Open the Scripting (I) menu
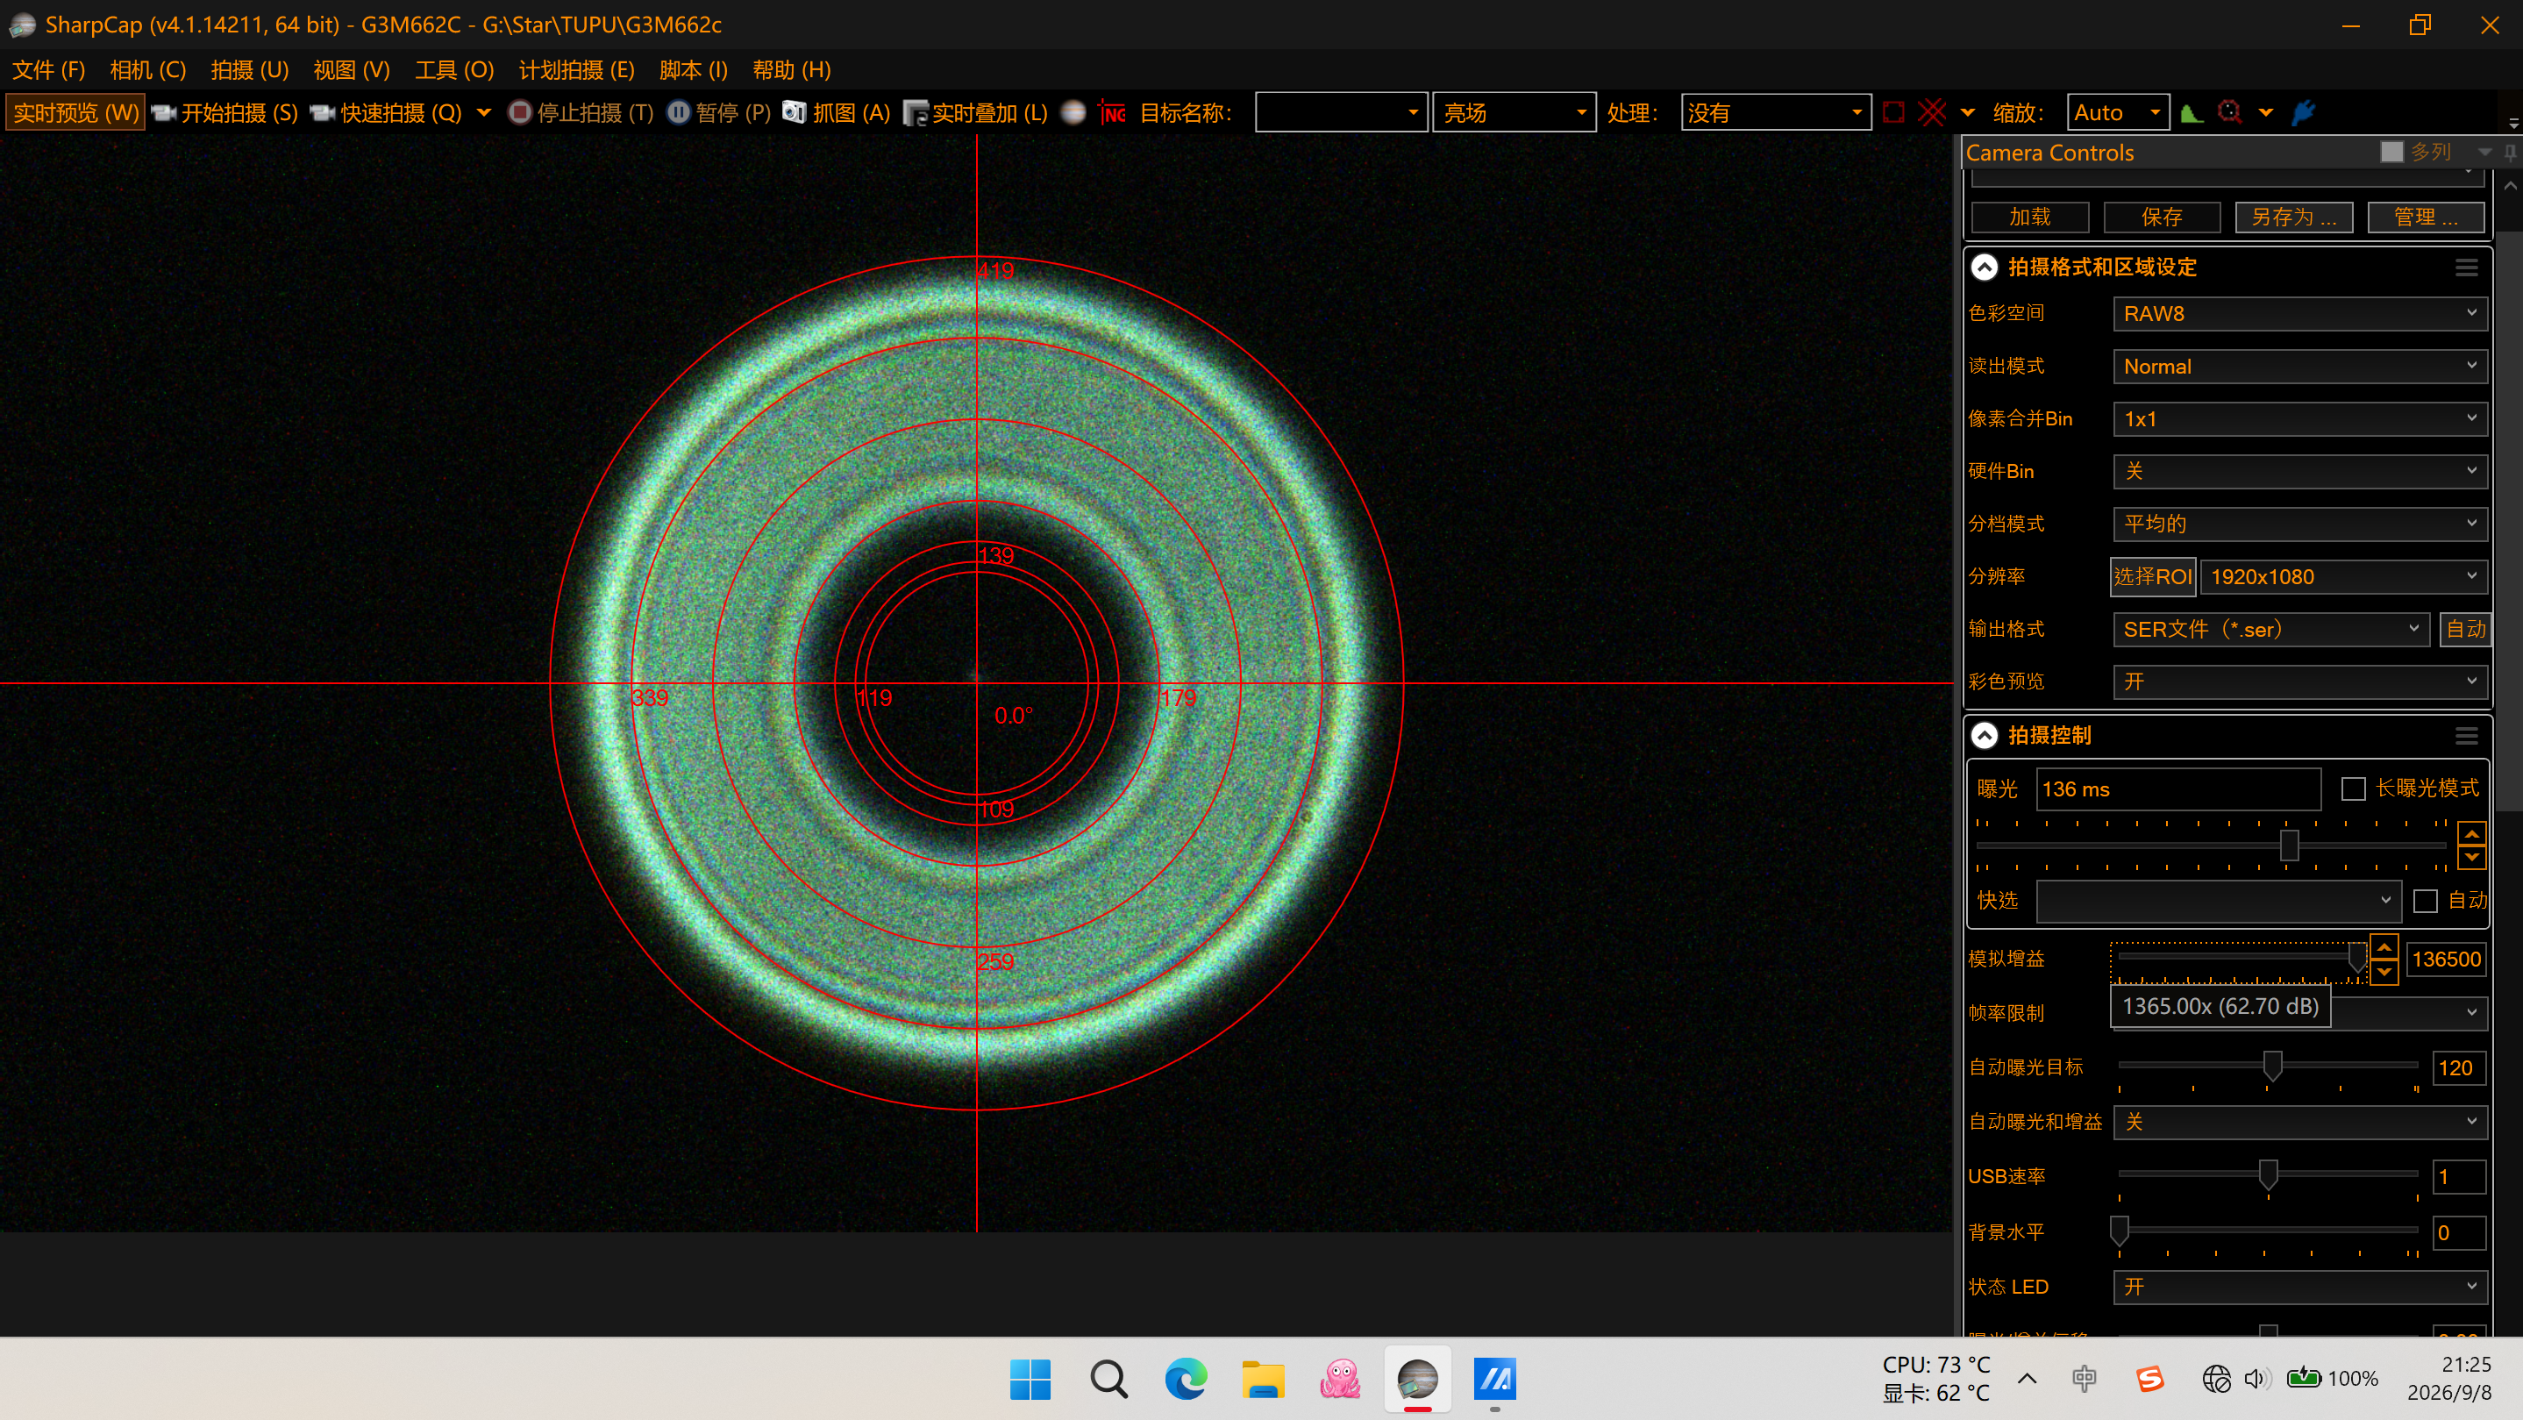The height and width of the screenshot is (1420, 2523). [694, 69]
